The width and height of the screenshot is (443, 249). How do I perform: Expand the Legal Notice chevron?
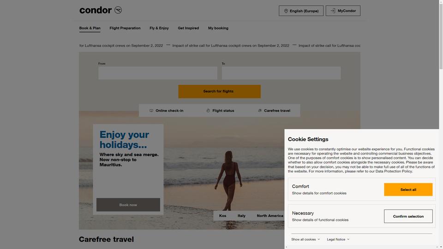(x=348, y=239)
